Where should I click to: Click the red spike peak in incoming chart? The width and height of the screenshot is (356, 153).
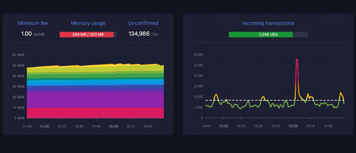tap(297, 60)
